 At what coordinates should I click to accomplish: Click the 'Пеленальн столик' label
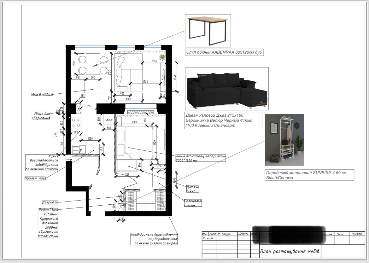tap(193, 203)
